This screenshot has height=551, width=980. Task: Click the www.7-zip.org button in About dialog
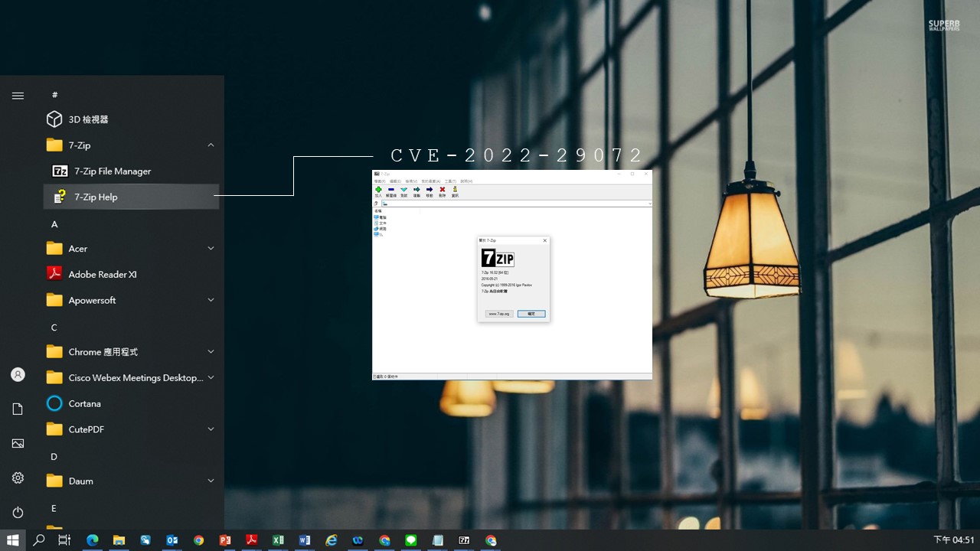click(499, 314)
